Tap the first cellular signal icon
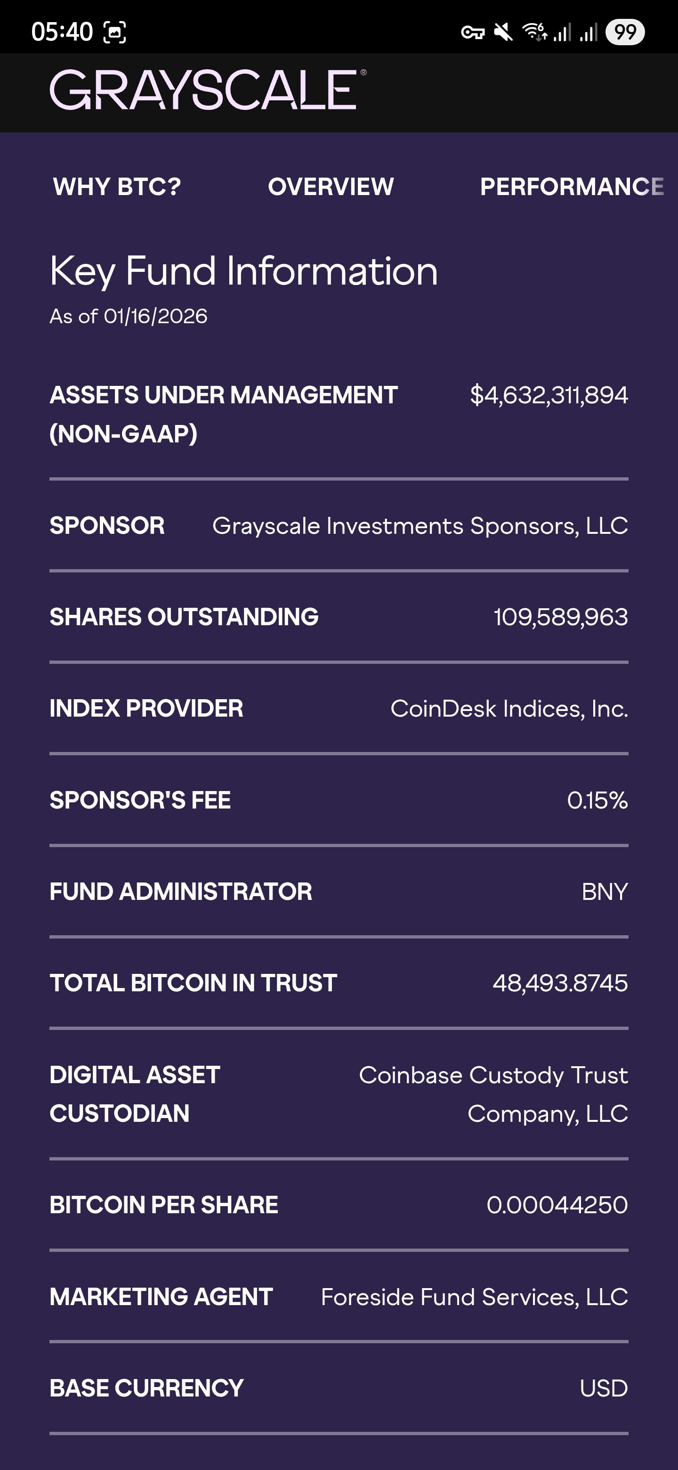678x1470 pixels. click(x=562, y=32)
